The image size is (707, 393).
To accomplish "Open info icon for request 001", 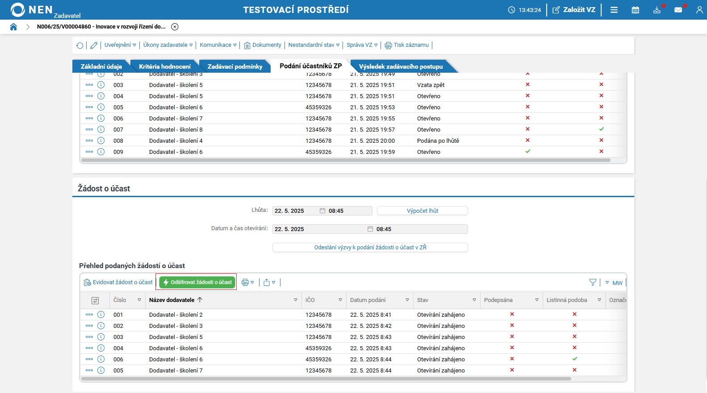I will click(101, 314).
